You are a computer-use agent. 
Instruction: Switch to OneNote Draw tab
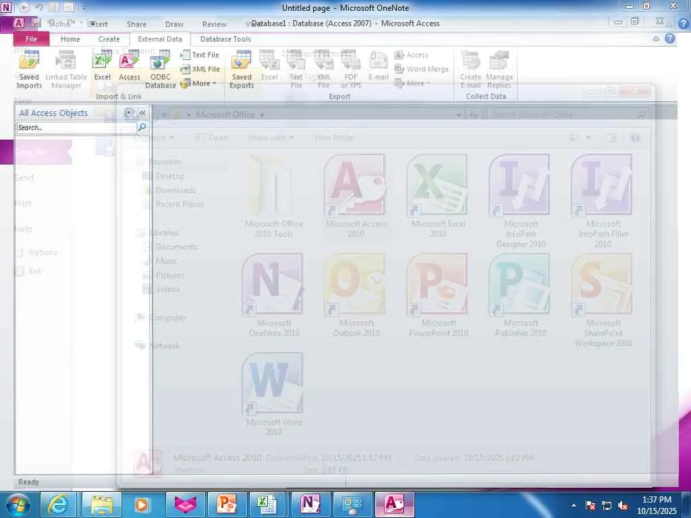pos(174,24)
